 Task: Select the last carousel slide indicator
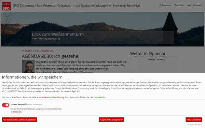click(120, 41)
